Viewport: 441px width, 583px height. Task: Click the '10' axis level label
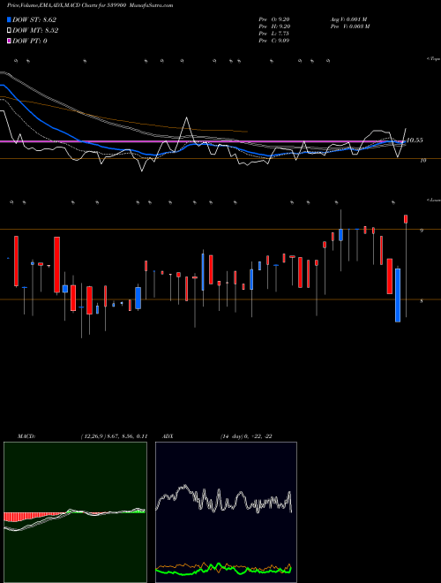point(422,160)
